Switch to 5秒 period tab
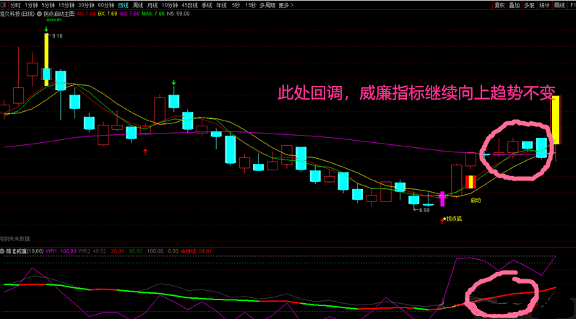Image resolution: width=576 pixels, height=319 pixels. click(x=236, y=5)
